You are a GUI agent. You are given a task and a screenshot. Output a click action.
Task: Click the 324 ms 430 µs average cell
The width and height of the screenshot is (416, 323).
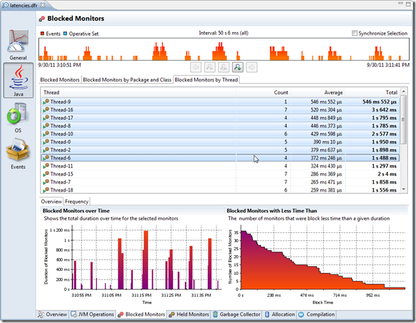pos(327,166)
